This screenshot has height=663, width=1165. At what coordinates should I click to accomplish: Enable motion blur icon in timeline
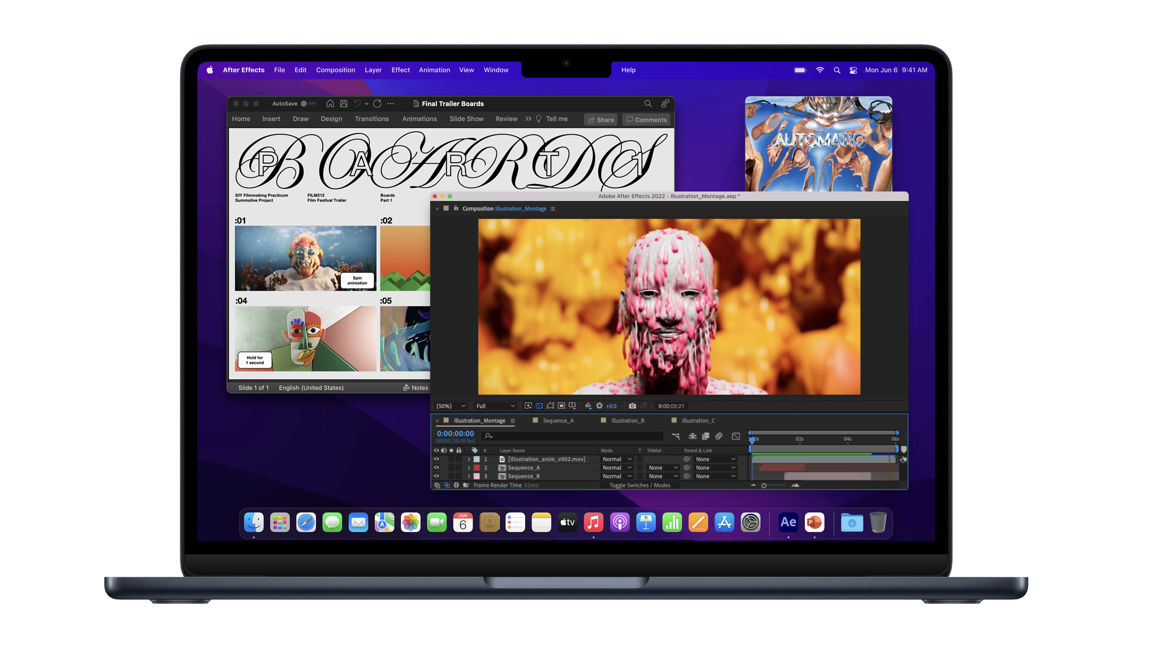coord(718,436)
